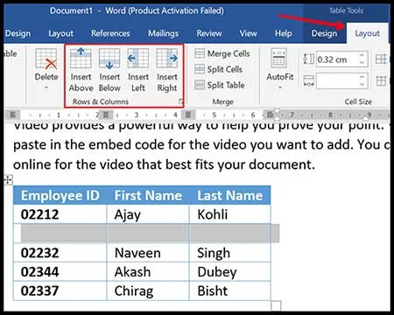Viewport: 394px width, 315px height.
Task: Click the cell containing Bisht
Action: point(229,290)
